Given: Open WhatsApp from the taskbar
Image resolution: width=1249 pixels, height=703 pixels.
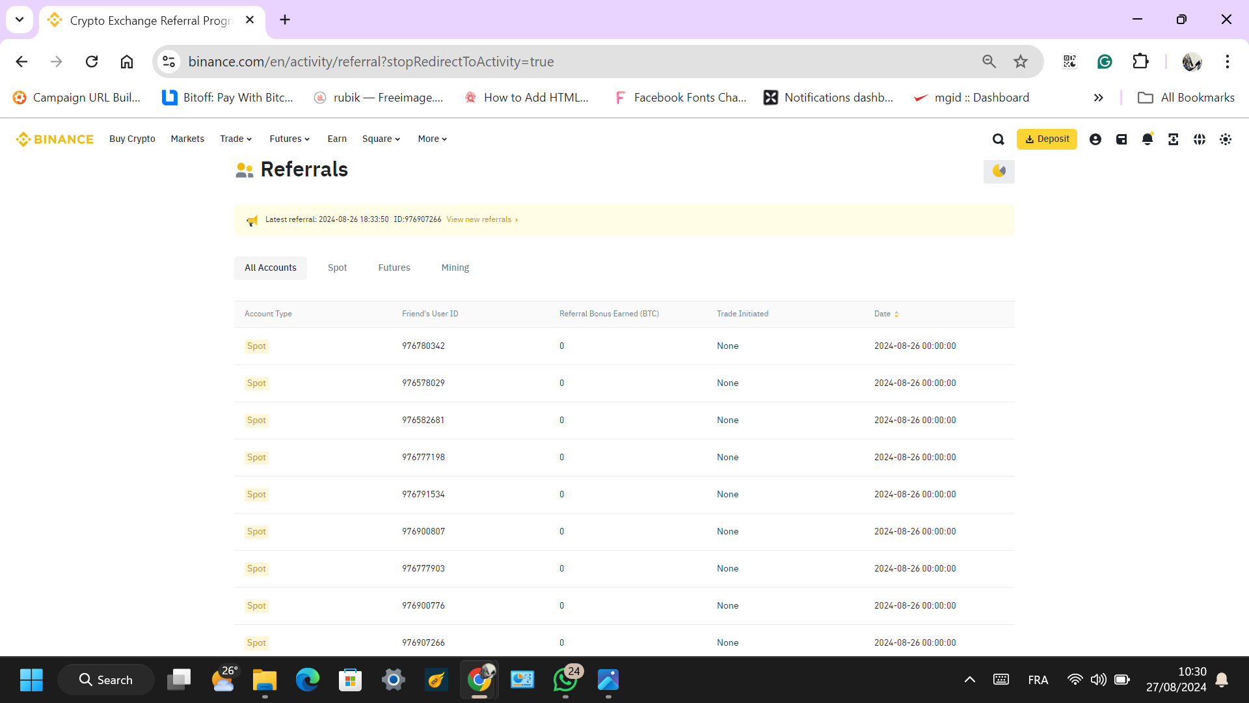Looking at the screenshot, I should (x=565, y=680).
